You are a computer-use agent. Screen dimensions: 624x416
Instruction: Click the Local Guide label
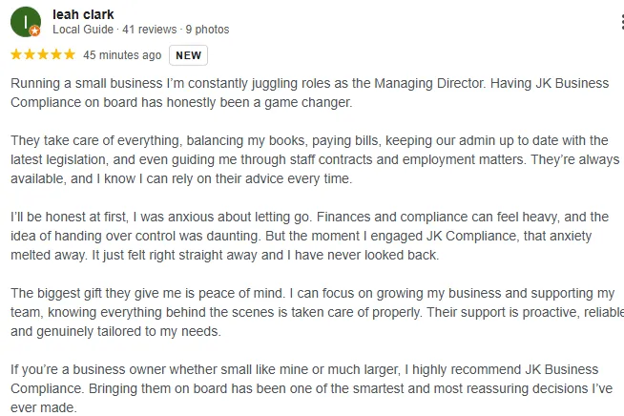click(x=83, y=30)
